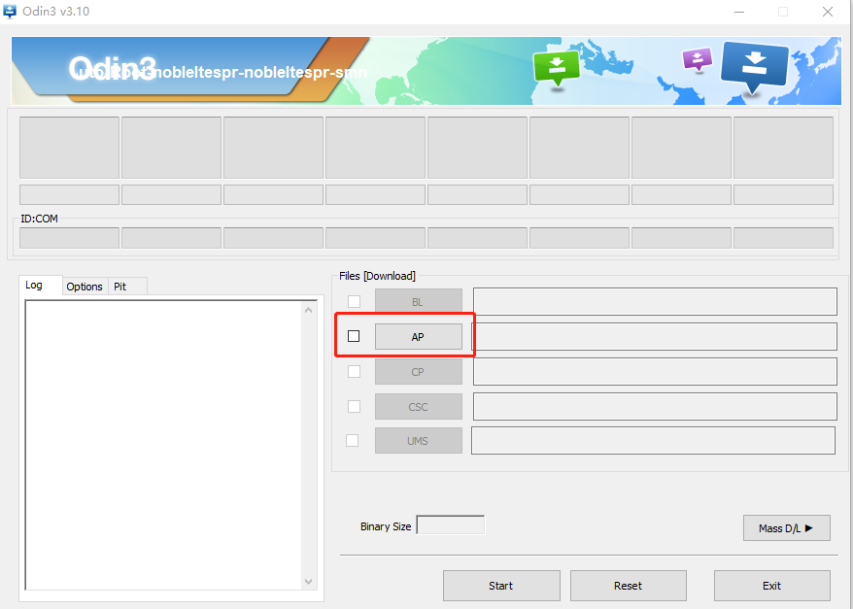Open the Mass D/L arrow menu
The height and width of the screenshot is (609, 853).
point(787,528)
